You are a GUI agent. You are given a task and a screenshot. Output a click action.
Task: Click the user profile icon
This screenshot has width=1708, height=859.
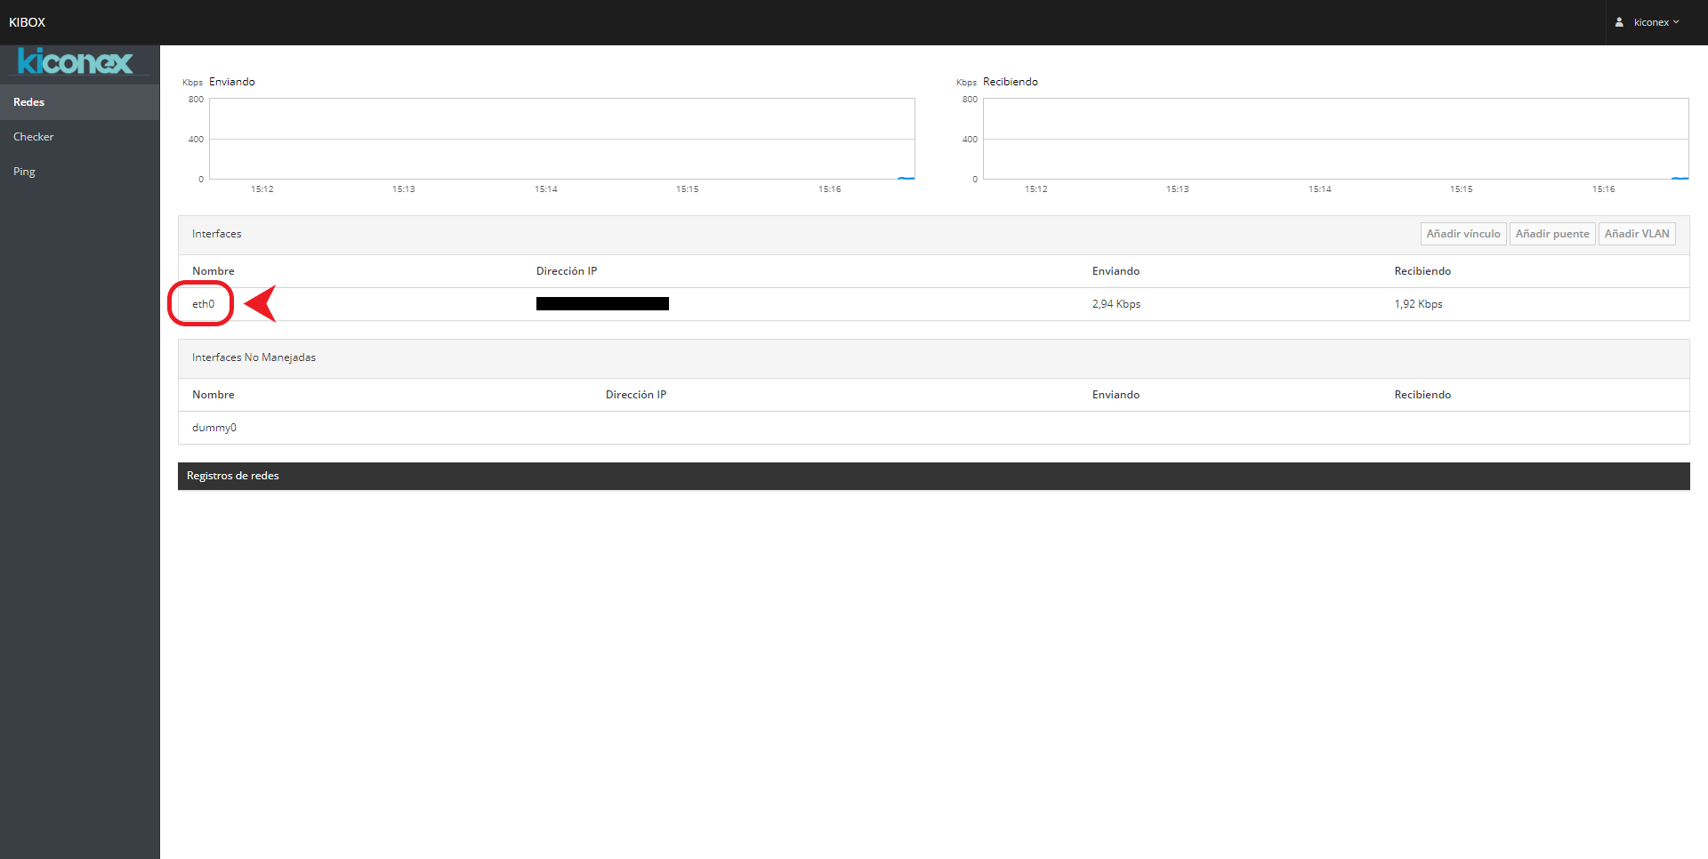point(1619,22)
